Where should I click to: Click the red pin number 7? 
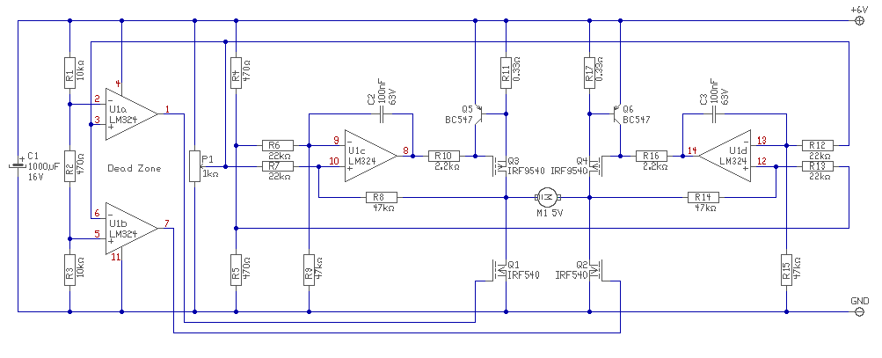coord(166,224)
